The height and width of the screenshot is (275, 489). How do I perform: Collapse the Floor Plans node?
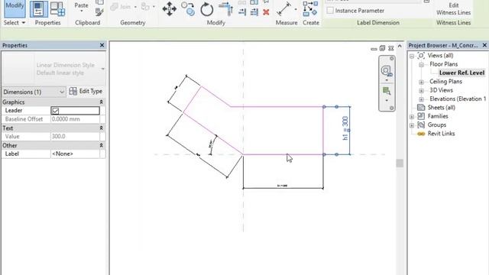421,65
